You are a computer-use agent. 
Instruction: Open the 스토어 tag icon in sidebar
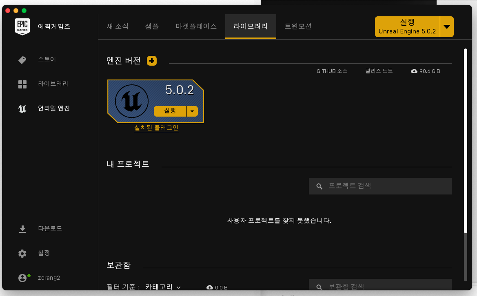point(22,60)
